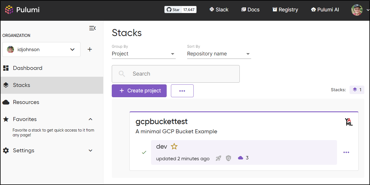Image resolution: width=370 pixels, height=185 pixels.
Task: Open the Docs link
Action: click(251, 10)
